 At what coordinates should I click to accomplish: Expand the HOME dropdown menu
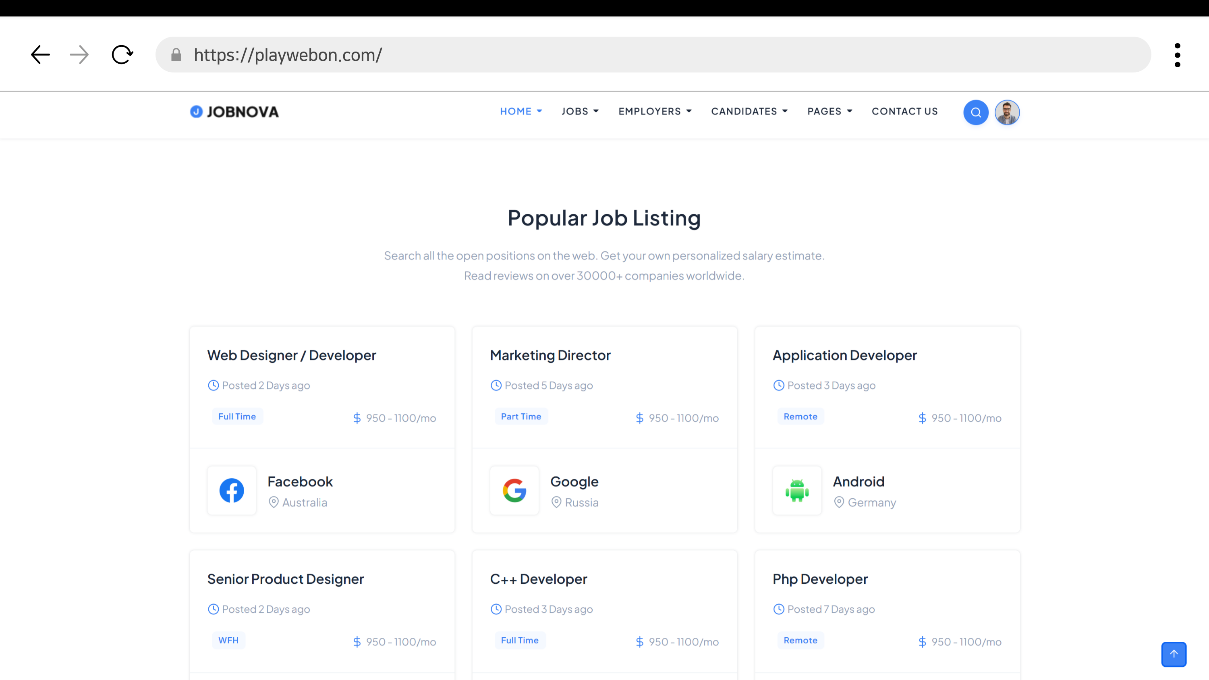click(x=521, y=111)
